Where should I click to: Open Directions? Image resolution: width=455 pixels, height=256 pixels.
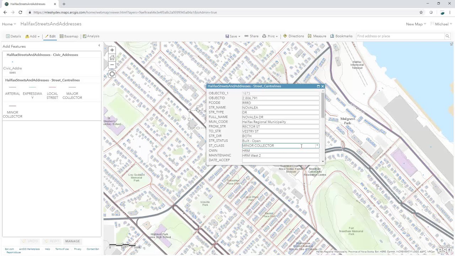pos(294,36)
